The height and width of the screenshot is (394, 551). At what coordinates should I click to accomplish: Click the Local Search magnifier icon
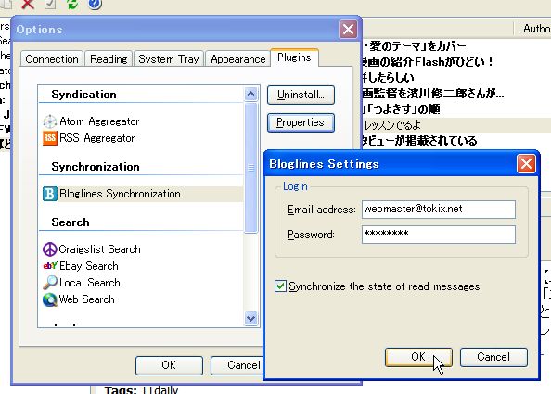50,283
